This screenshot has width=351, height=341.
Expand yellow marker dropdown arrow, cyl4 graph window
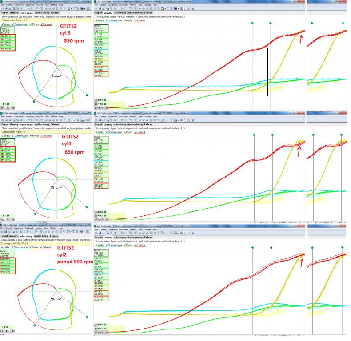tap(165, 120)
